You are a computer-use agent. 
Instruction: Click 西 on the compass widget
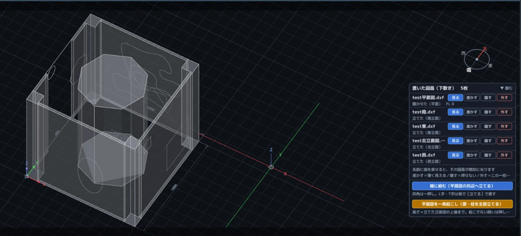463,53
